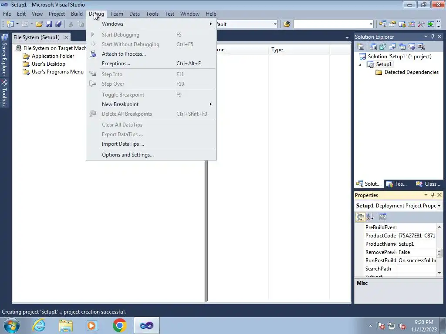
Task: Open the Find combo box dropdown arrow
Action: (x=371, y=24)
